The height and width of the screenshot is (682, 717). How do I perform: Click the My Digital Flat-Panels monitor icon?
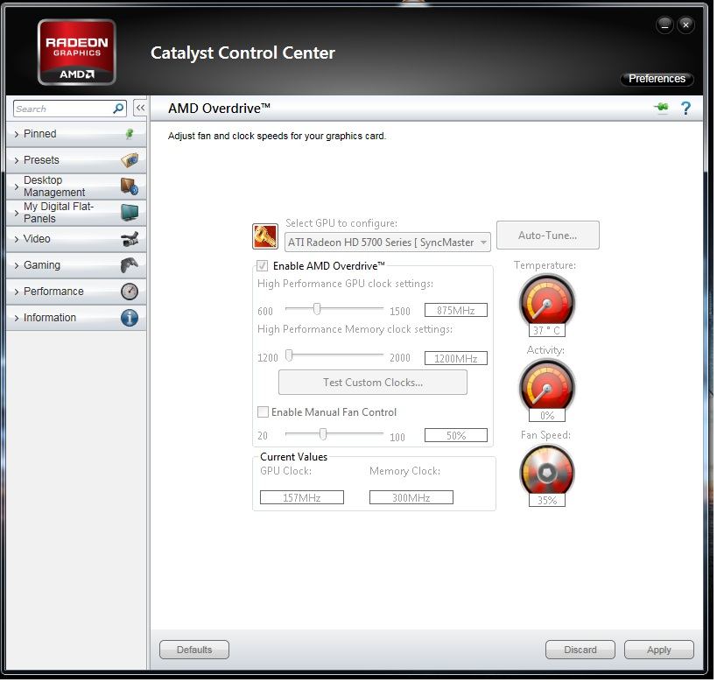pos(130,213)
